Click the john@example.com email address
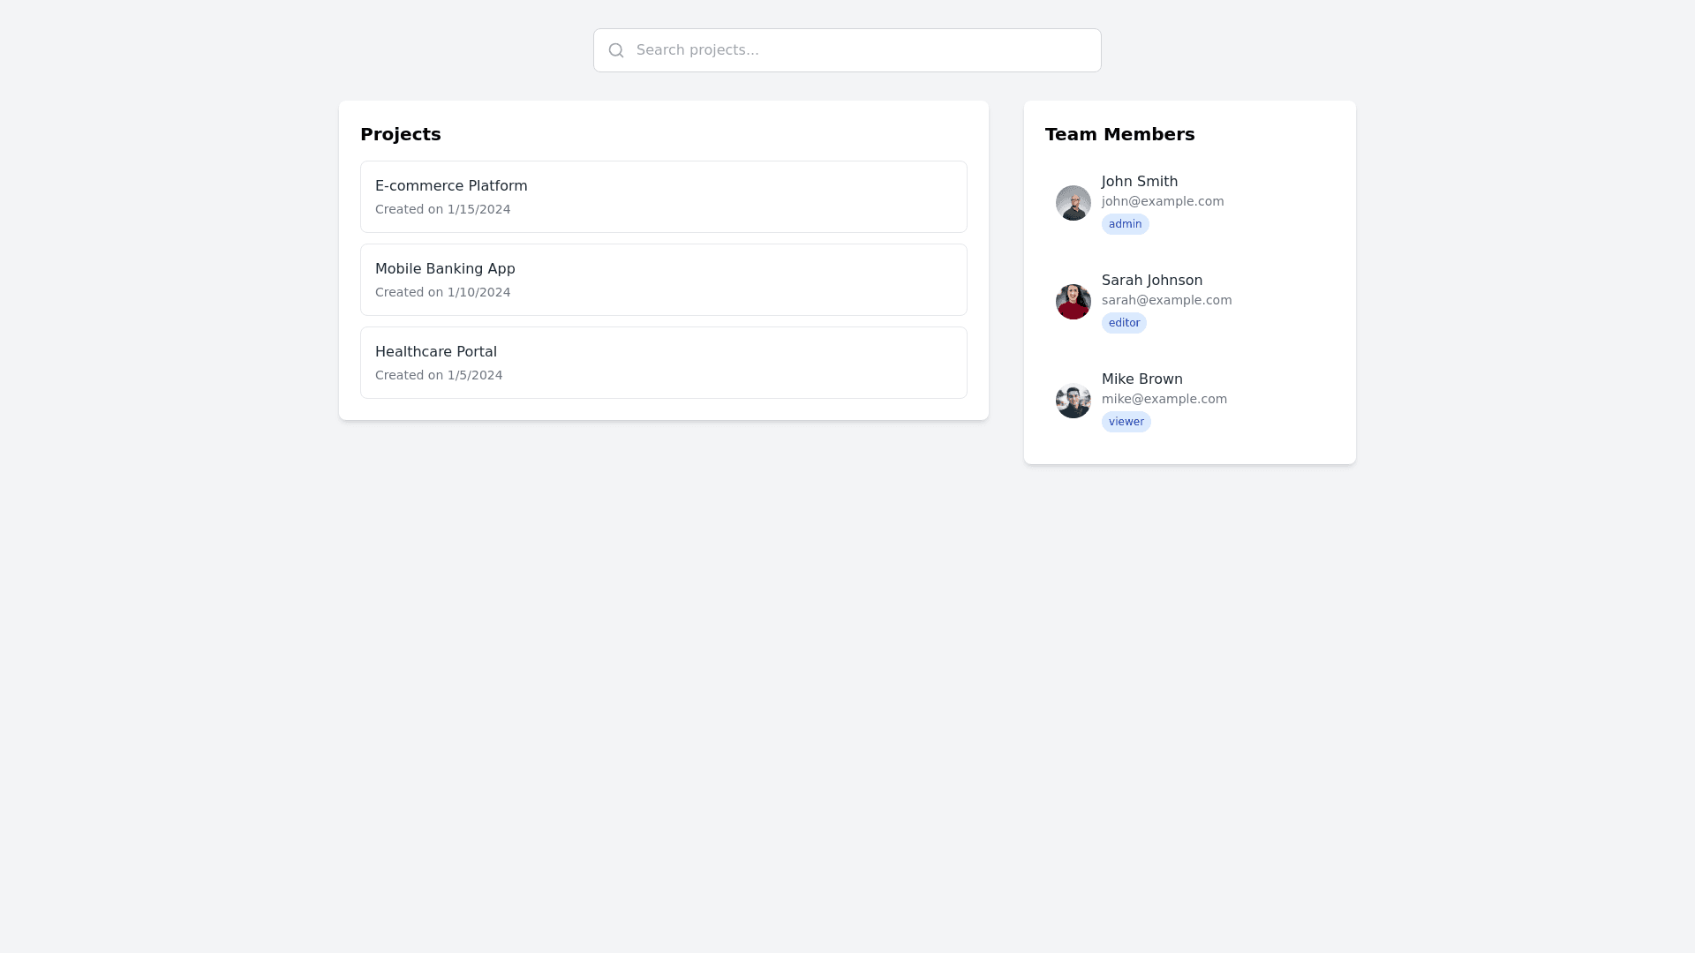The height and width of the screenshot is (953, 1695). click(1162, 202)
